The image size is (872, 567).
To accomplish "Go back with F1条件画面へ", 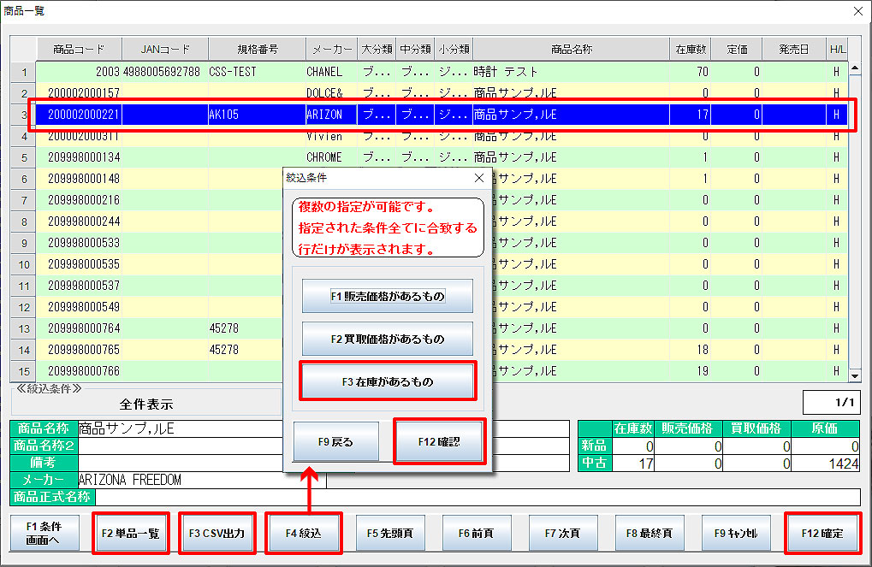I will click(43, 532).
